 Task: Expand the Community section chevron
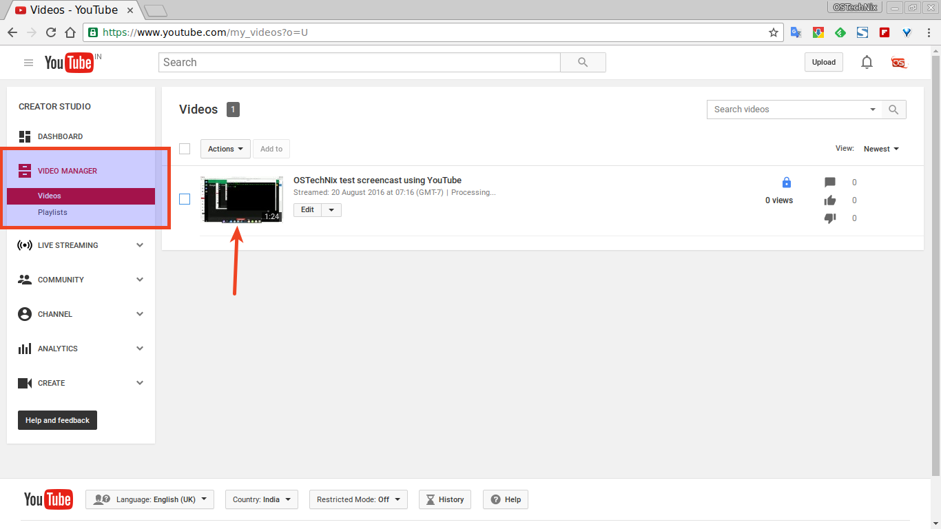tap(140, 280)
